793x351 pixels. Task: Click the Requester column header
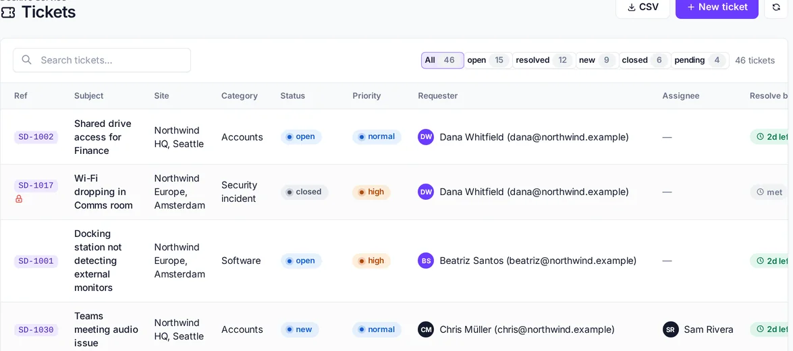point(438,96)
